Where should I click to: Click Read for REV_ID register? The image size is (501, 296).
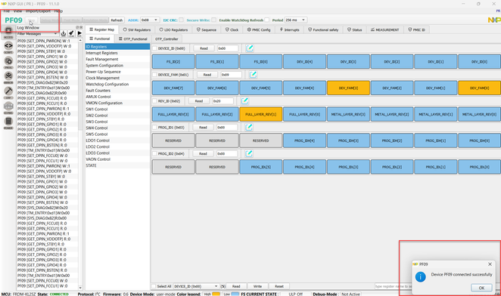pyautogui.click(x=199, y=101)
